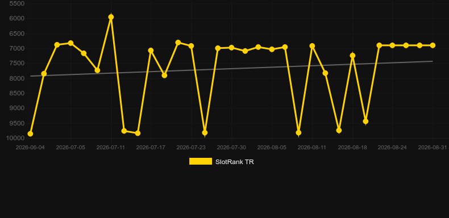Click the 8000 y-axis value
This screenshot has height=218, width=449.
(17, 78)
